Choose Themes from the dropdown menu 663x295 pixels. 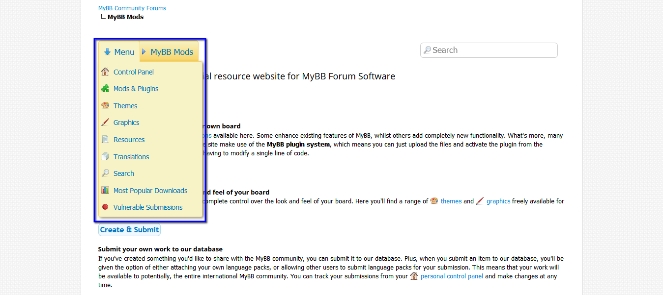click(125, 106)
